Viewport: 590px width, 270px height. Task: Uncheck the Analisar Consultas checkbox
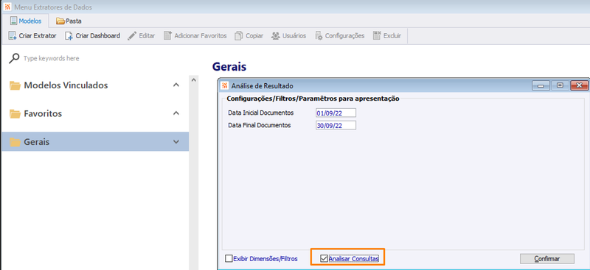(324, 258)
